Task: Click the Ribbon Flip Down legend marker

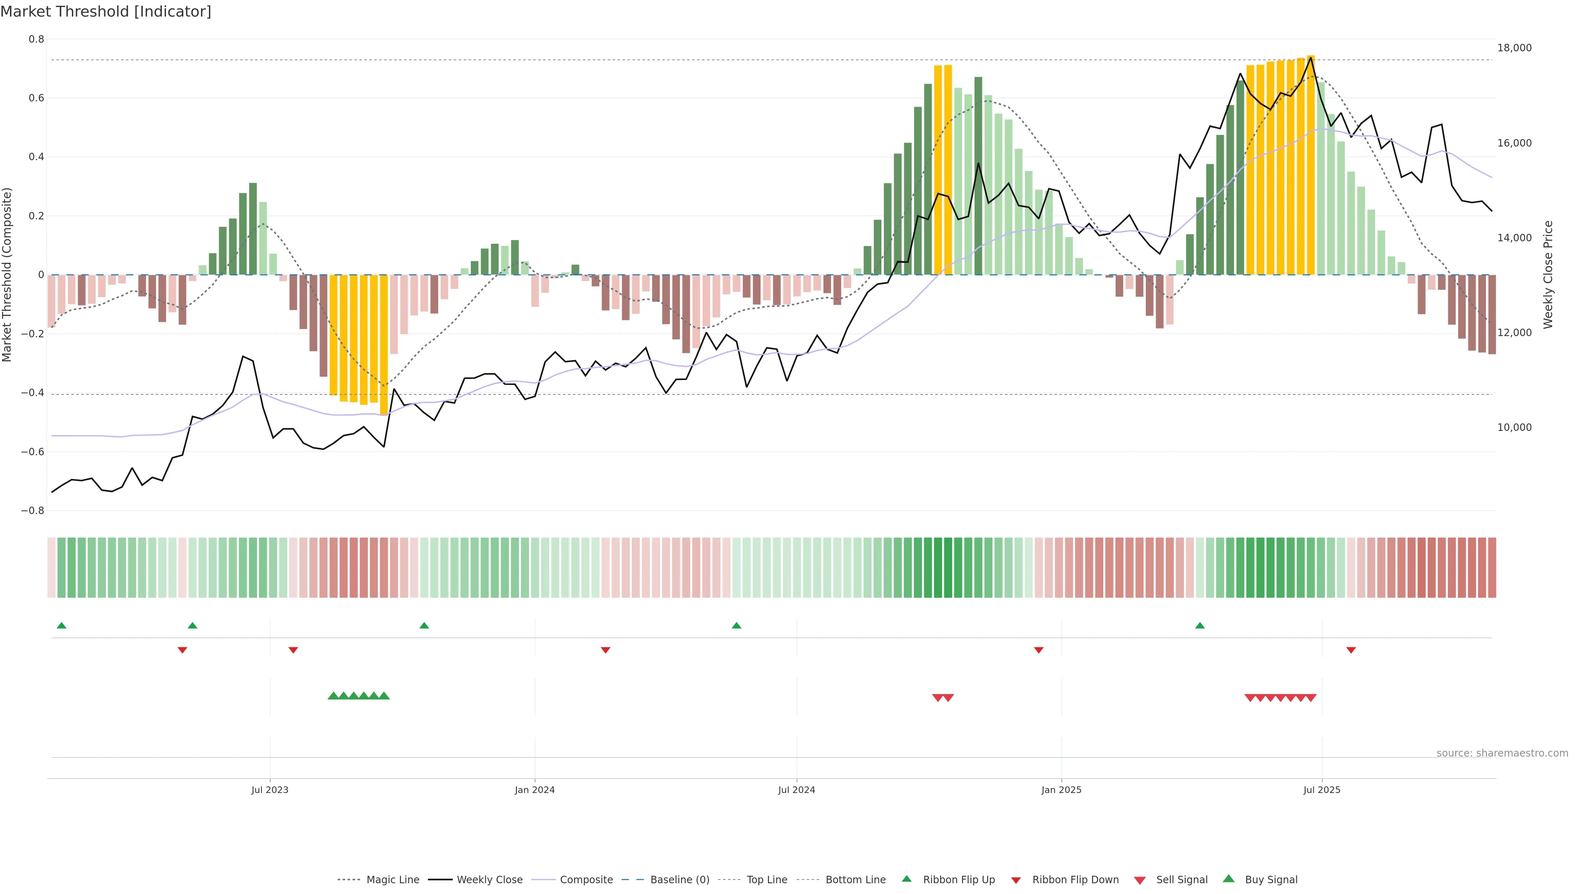Action: 1015,880
